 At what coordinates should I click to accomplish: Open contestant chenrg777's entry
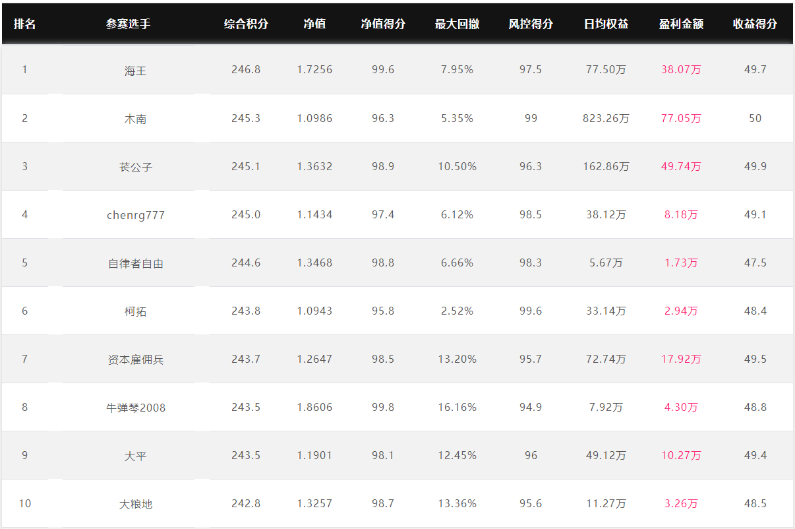135,215
